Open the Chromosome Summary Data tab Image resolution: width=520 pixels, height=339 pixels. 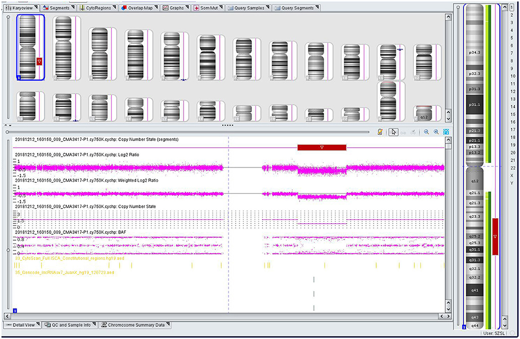(135, 325)
